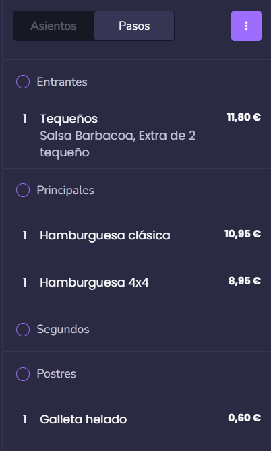Toggle the Segundos course circle
This screenshot has height=451, width=271.
click(23, 330)
